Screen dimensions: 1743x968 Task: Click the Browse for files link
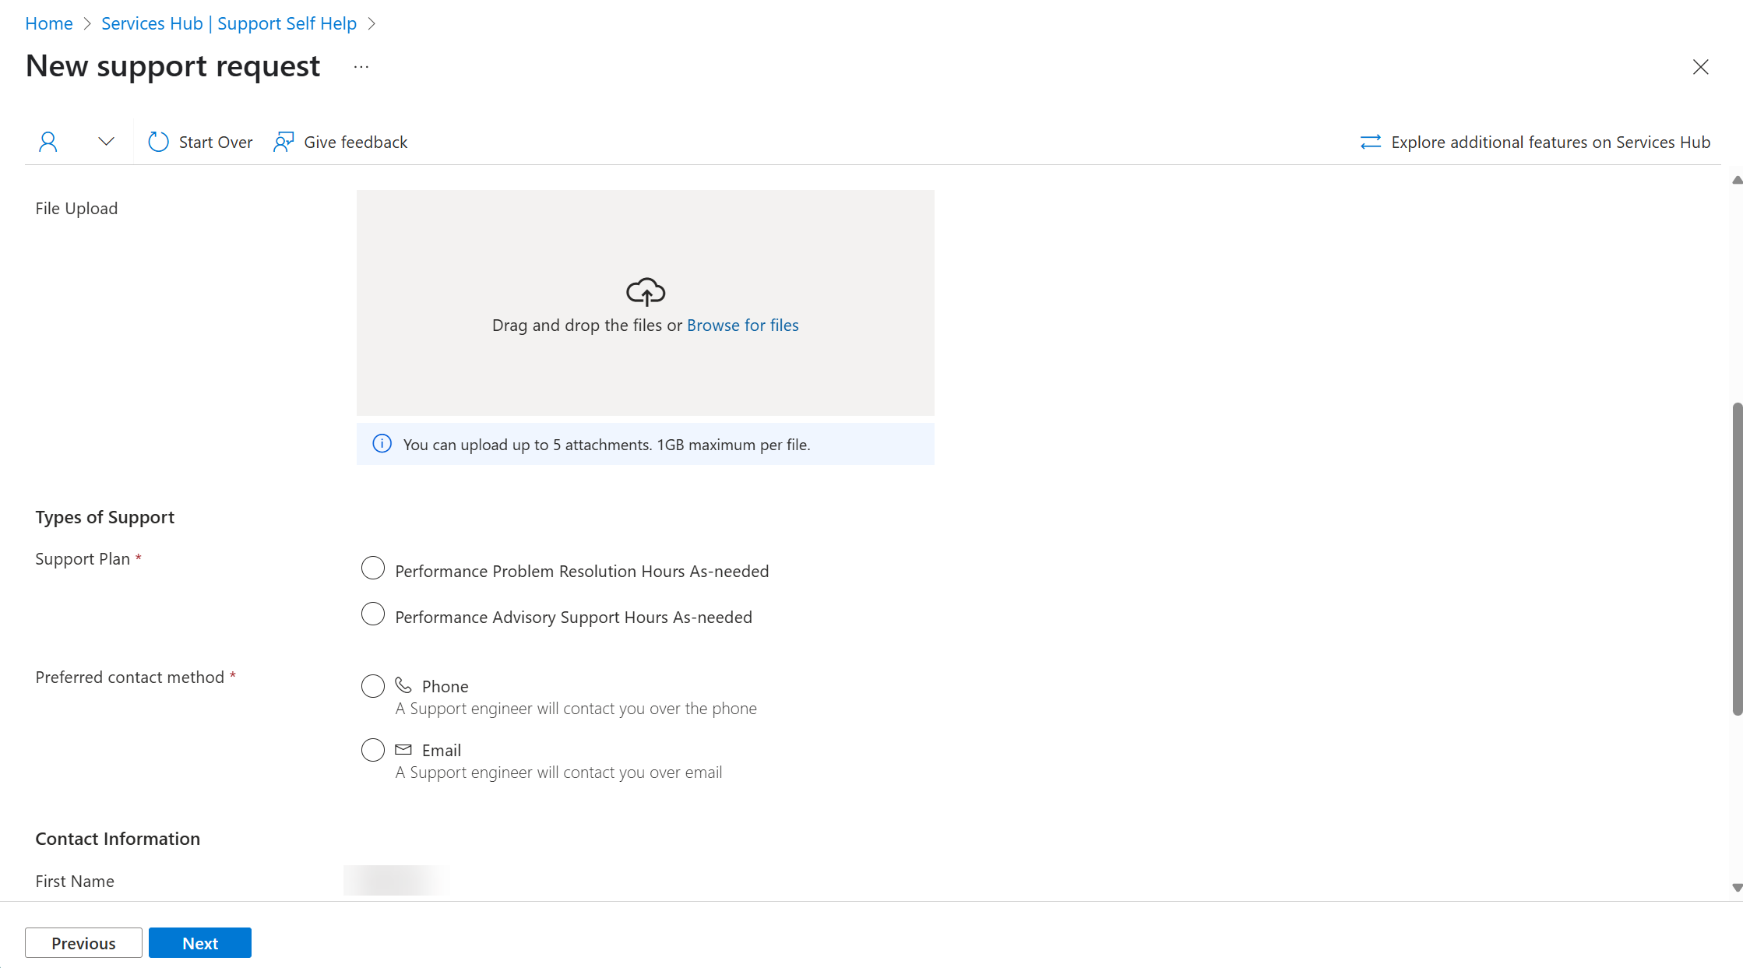click(743, 324)
